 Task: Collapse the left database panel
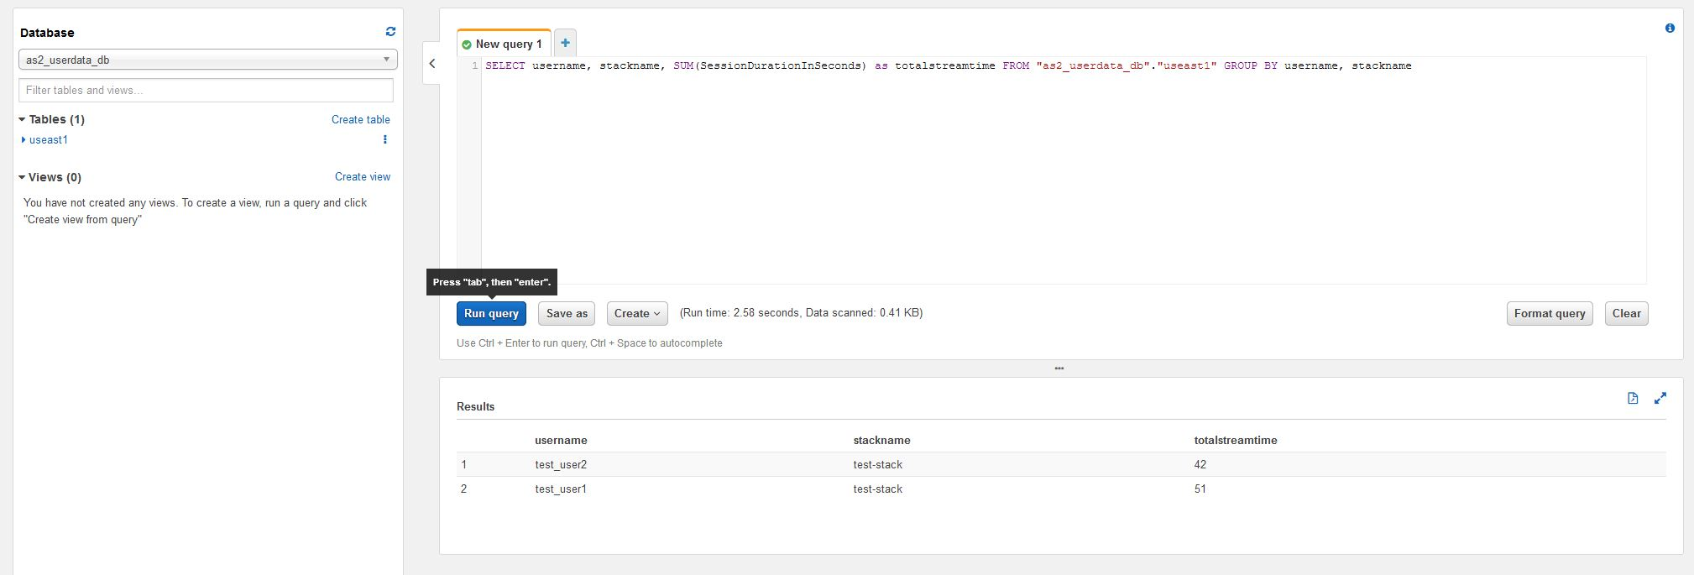432,63
